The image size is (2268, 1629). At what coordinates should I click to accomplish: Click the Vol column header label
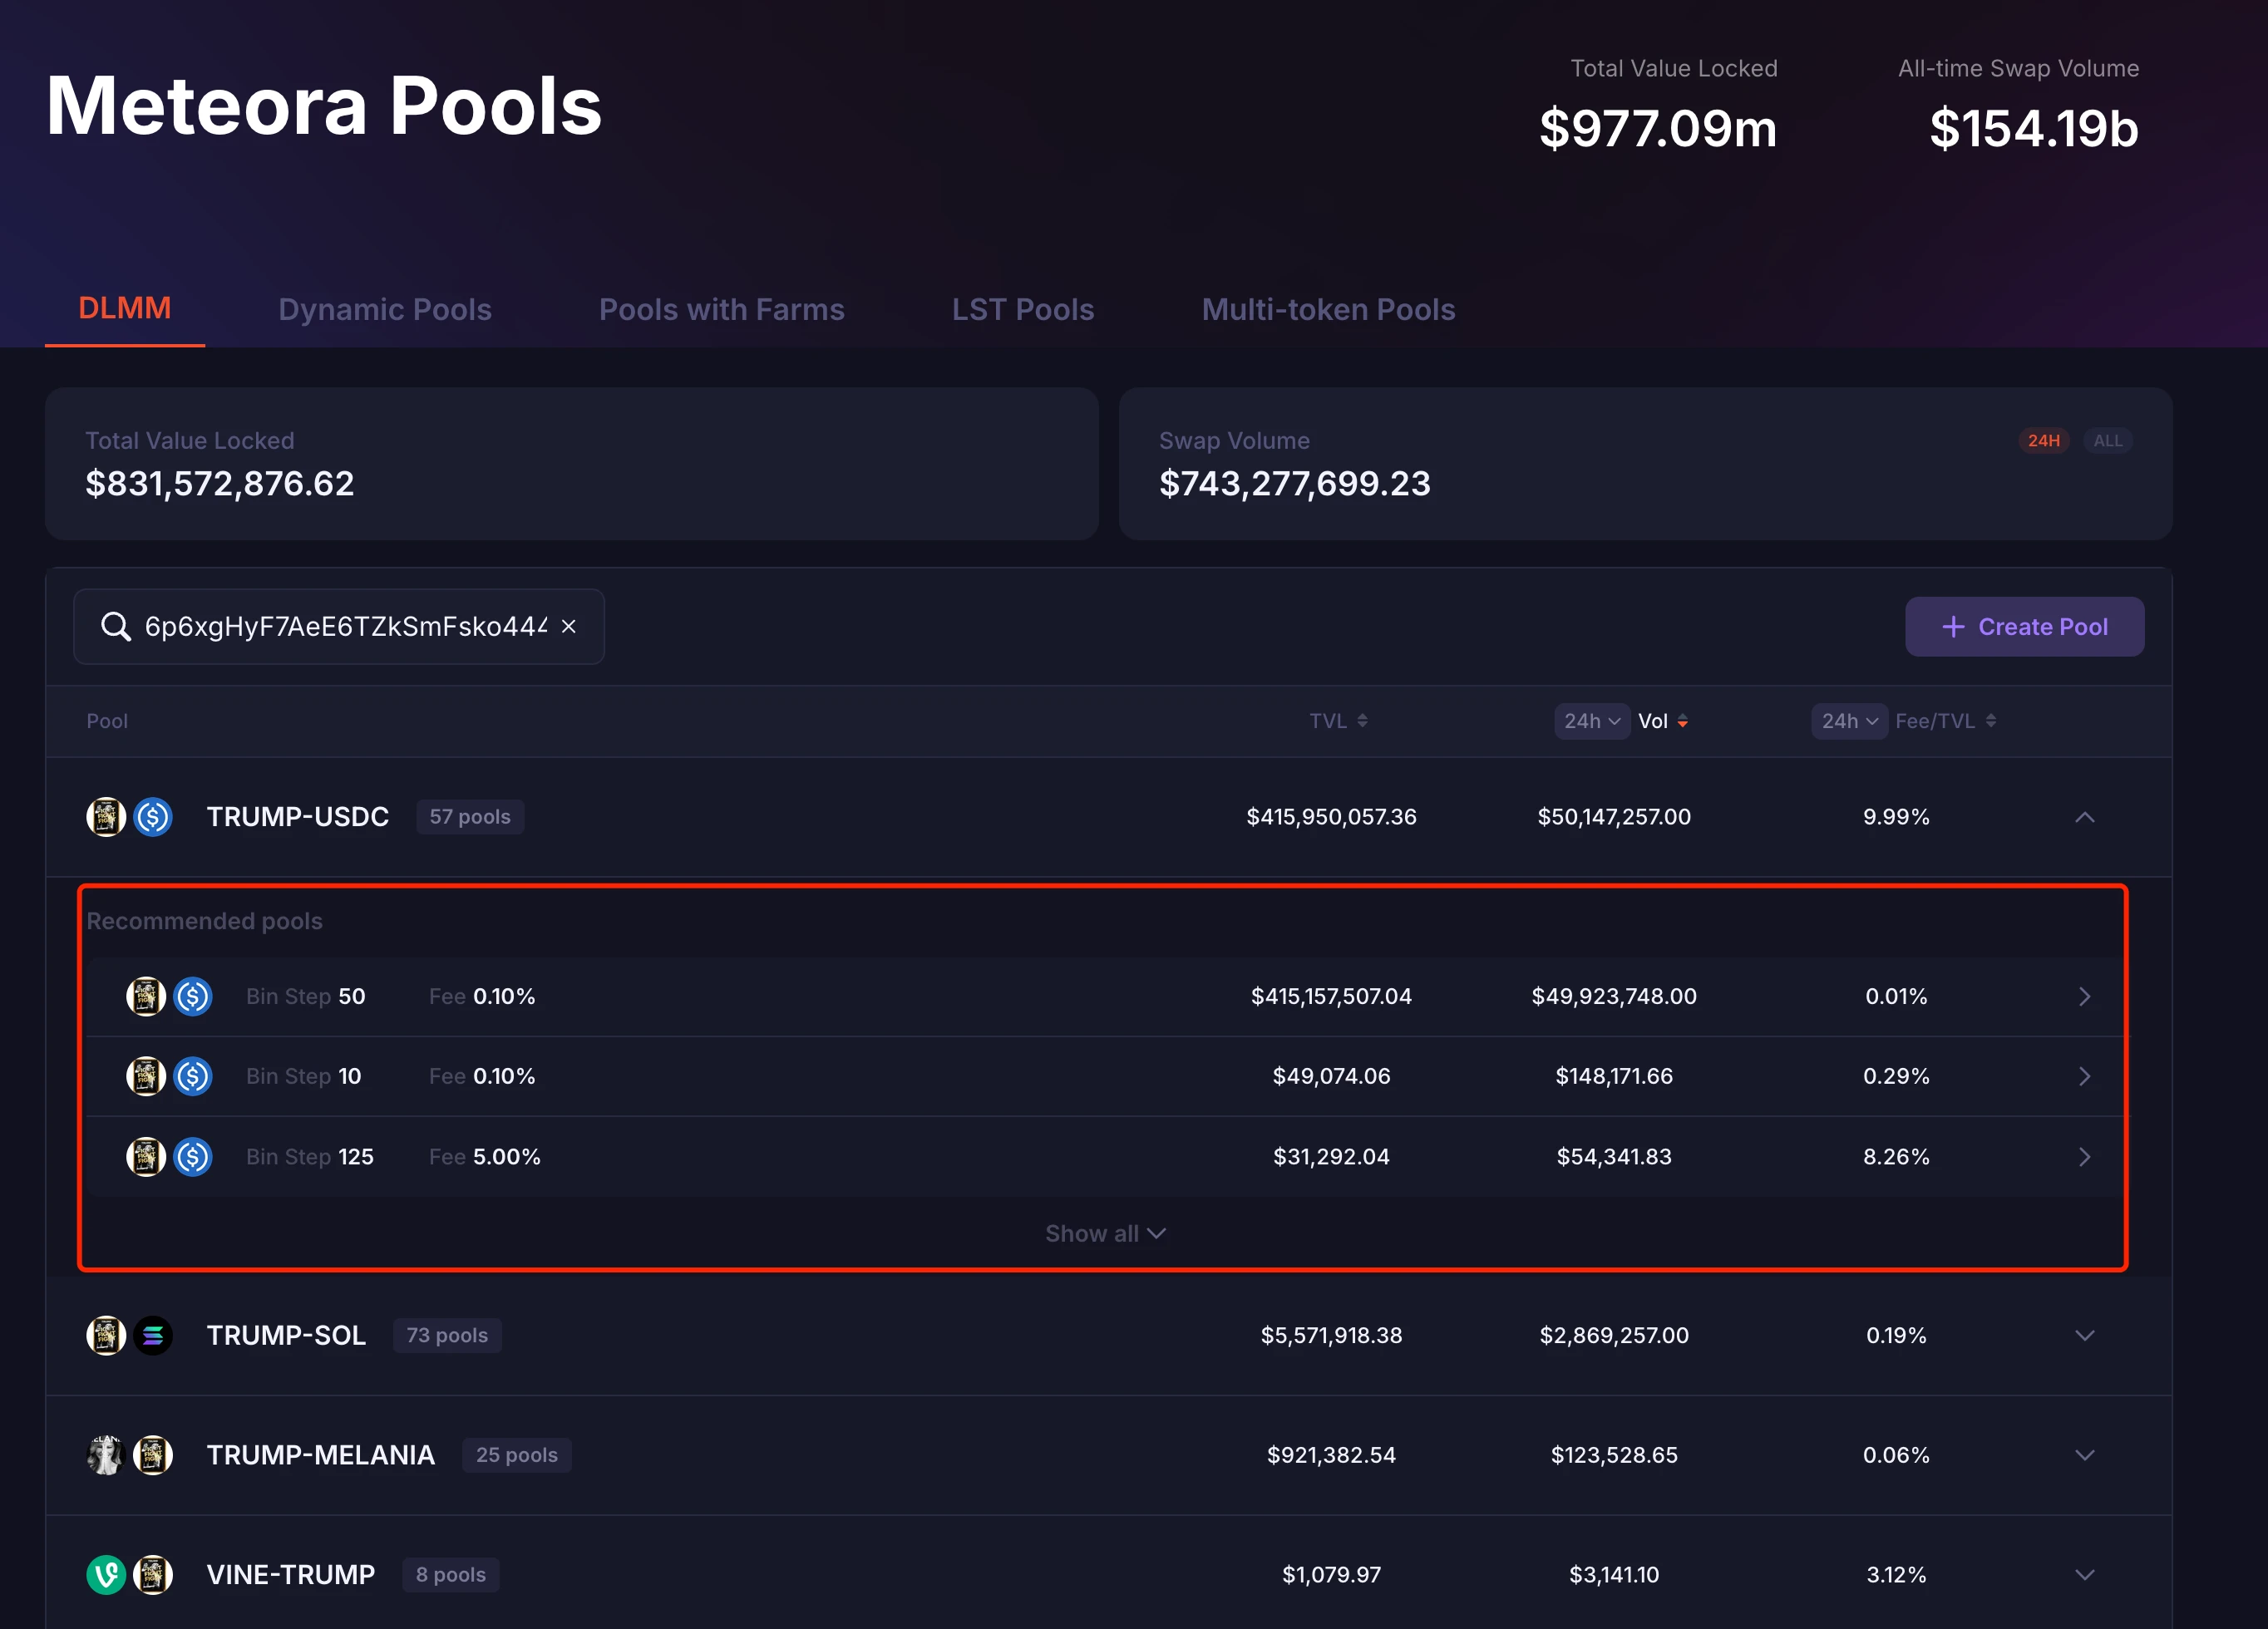(x=1653, y=721)
